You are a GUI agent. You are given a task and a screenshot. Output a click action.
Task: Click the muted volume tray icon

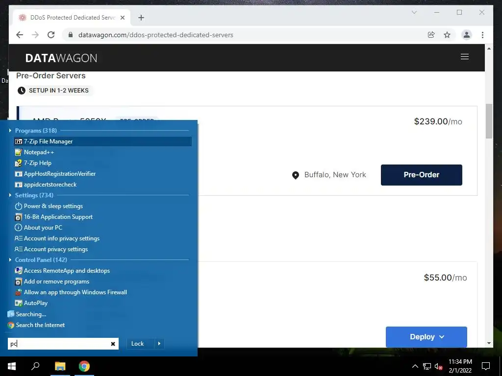pyautogui.click(x=438, y=366)
